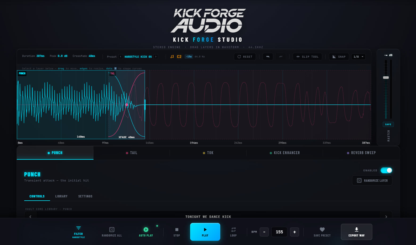Go to next preset after Hardstyle Kick 05

click(x=156, y=57)
